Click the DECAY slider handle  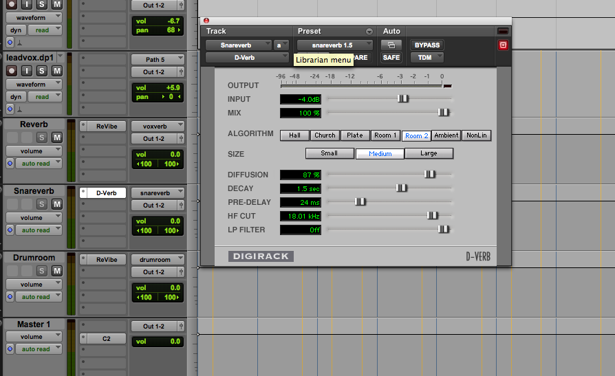[x=401, y=188]
